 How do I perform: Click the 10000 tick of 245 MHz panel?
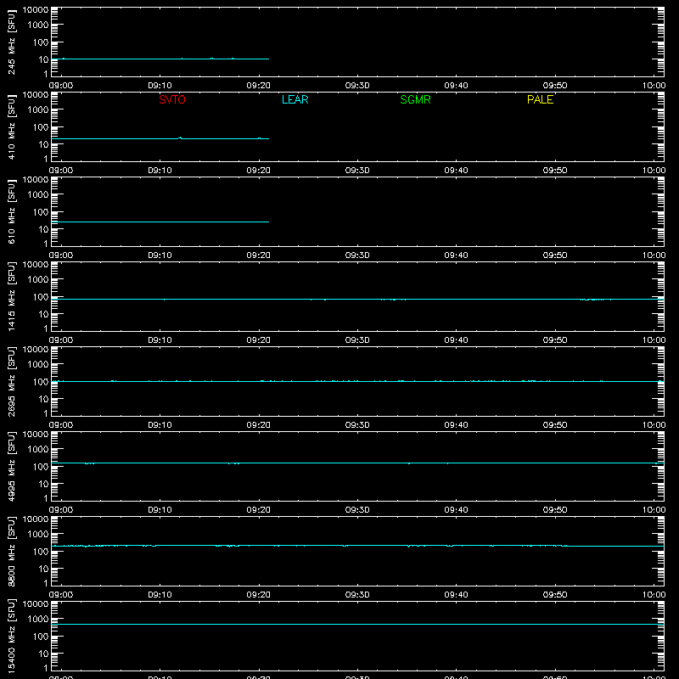pos(36,10)
